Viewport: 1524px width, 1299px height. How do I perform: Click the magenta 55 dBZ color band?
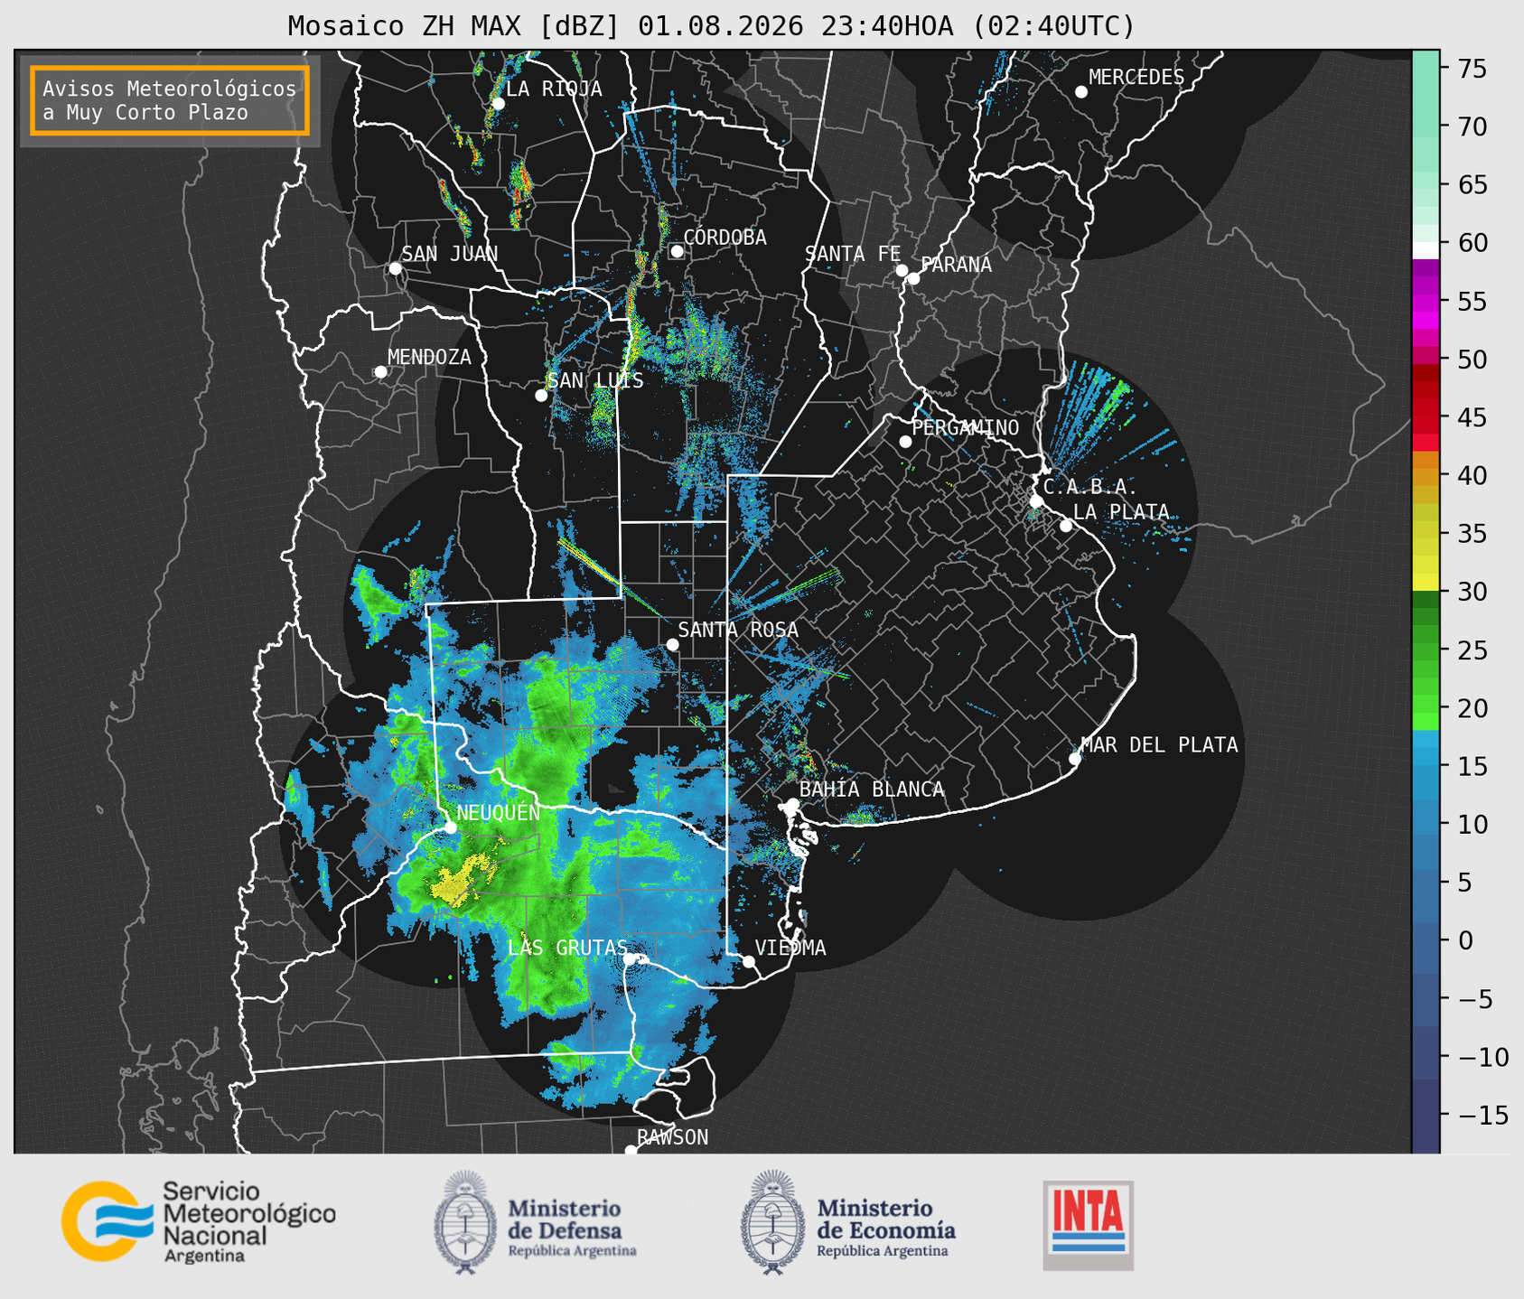[x=1426, y=302]
